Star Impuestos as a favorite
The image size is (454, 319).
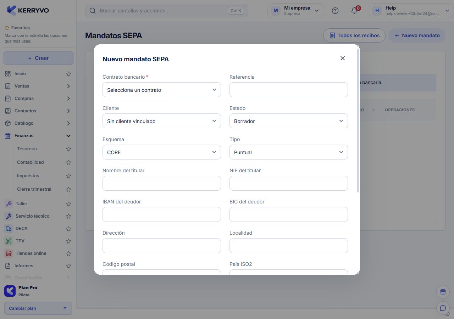tap(69, 176)
